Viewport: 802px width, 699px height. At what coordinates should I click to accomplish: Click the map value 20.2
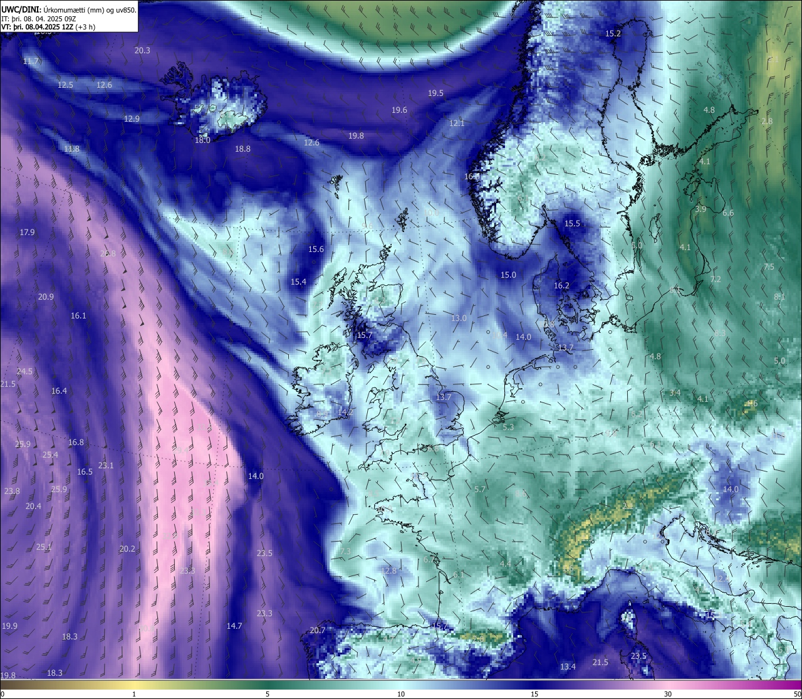[127, 549]
